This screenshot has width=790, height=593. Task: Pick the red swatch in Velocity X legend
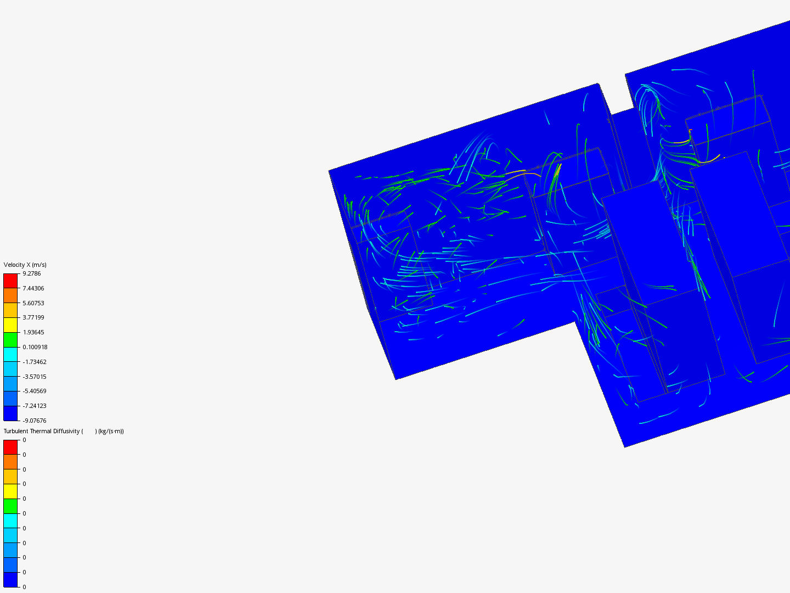click(x=10, y=281)
